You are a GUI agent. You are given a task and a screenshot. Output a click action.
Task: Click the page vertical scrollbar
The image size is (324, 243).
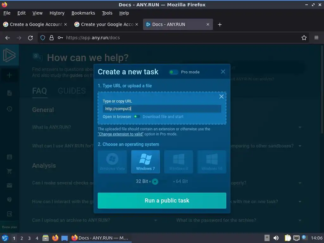(x=322, y=89)
